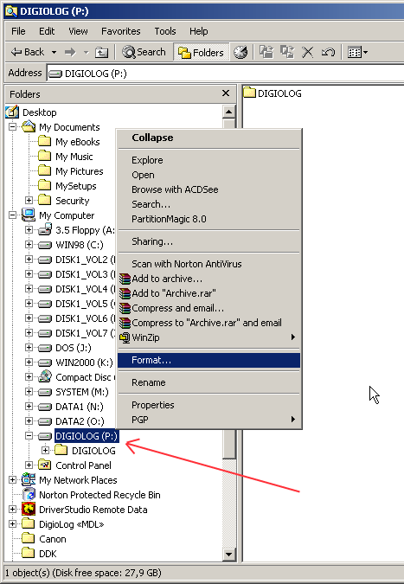Select the Norton Protected Recycle Bin icon

(x=29, y=495)
